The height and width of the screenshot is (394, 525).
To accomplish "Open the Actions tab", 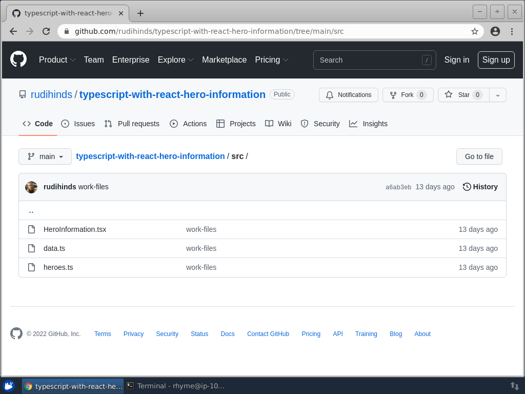I will click(188, 124).
